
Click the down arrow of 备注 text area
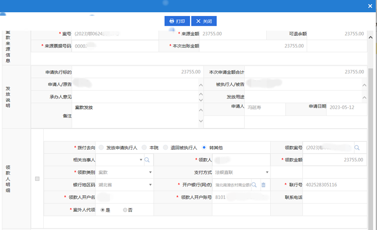201,121
